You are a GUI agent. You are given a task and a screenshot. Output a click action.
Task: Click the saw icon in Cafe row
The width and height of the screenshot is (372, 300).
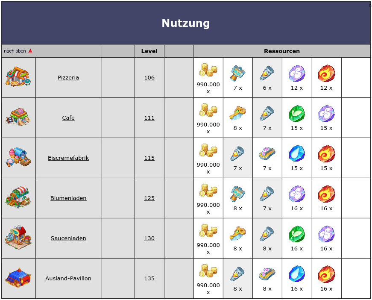[237, 114]
